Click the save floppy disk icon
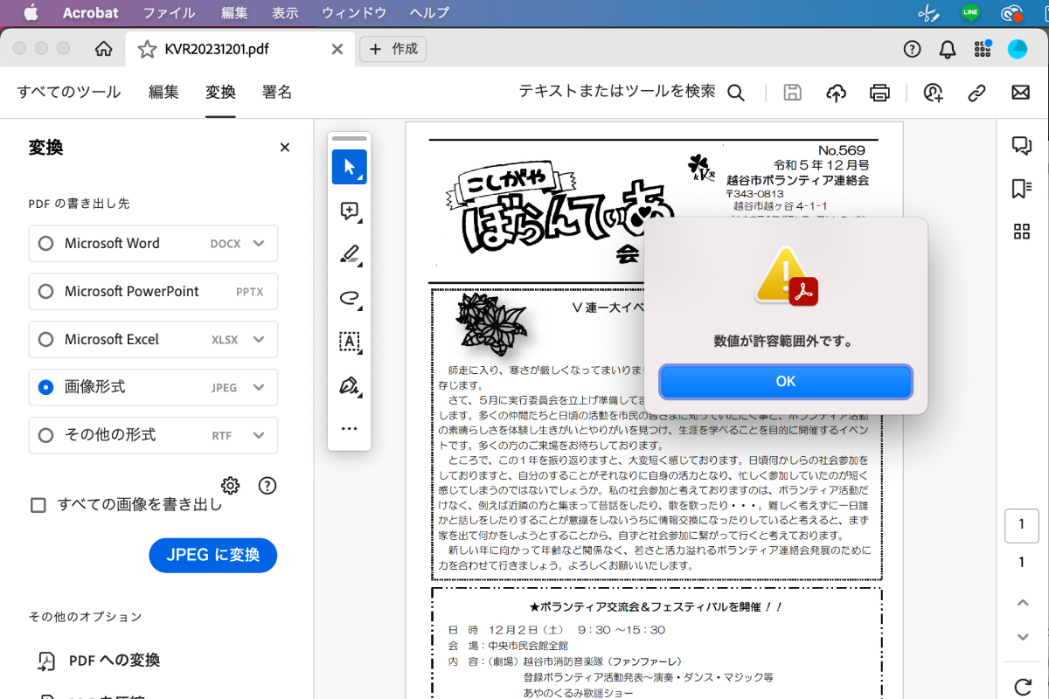Viewport: 1049px width, 699px height. point(793,93)
